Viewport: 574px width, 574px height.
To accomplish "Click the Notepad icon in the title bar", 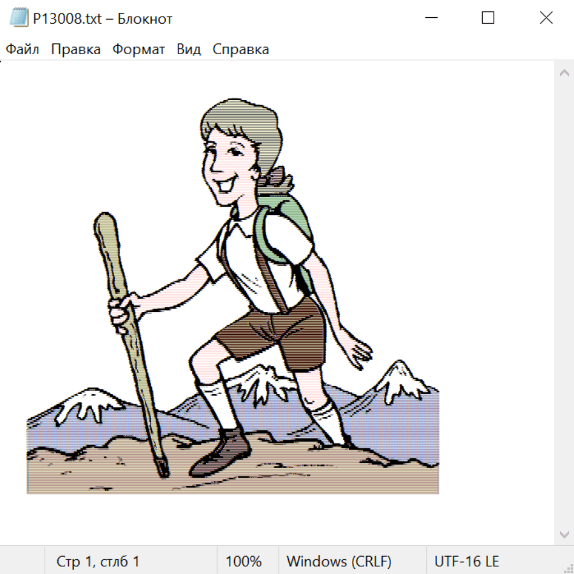I will 18,18.
